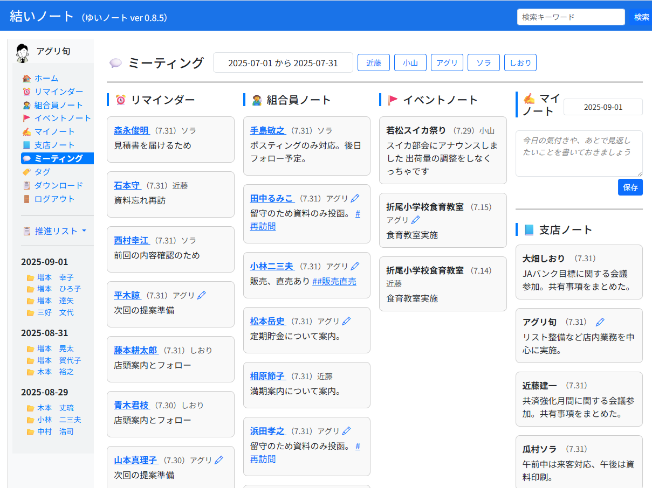Toggle the 近藤 member filter
This screenshot has width=652, height=488.
tap(374, 62)
